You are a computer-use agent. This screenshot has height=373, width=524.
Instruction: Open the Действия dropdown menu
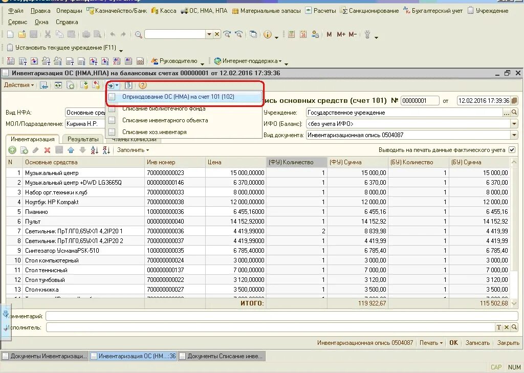tap(19, 85)
